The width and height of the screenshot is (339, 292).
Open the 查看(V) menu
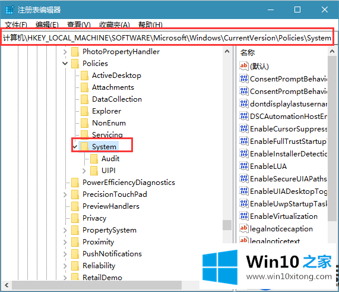(79, 25)
